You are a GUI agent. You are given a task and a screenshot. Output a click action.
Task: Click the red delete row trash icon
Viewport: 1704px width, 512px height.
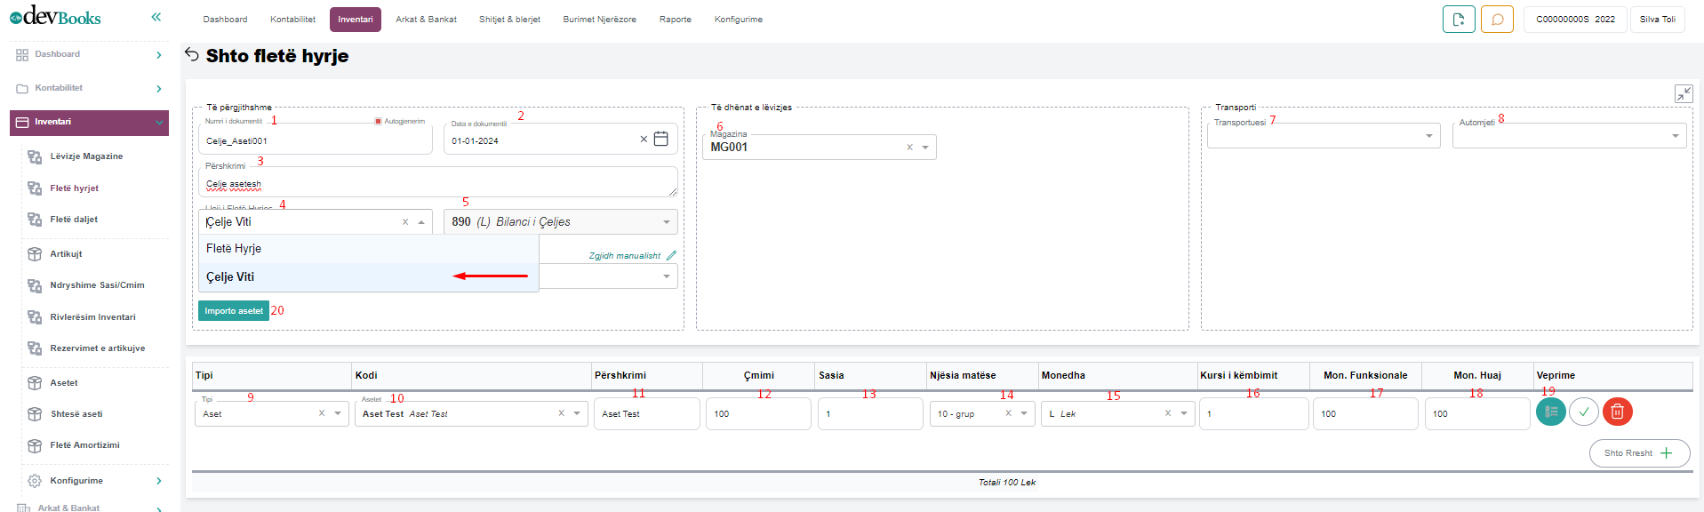click(1617, 412)
